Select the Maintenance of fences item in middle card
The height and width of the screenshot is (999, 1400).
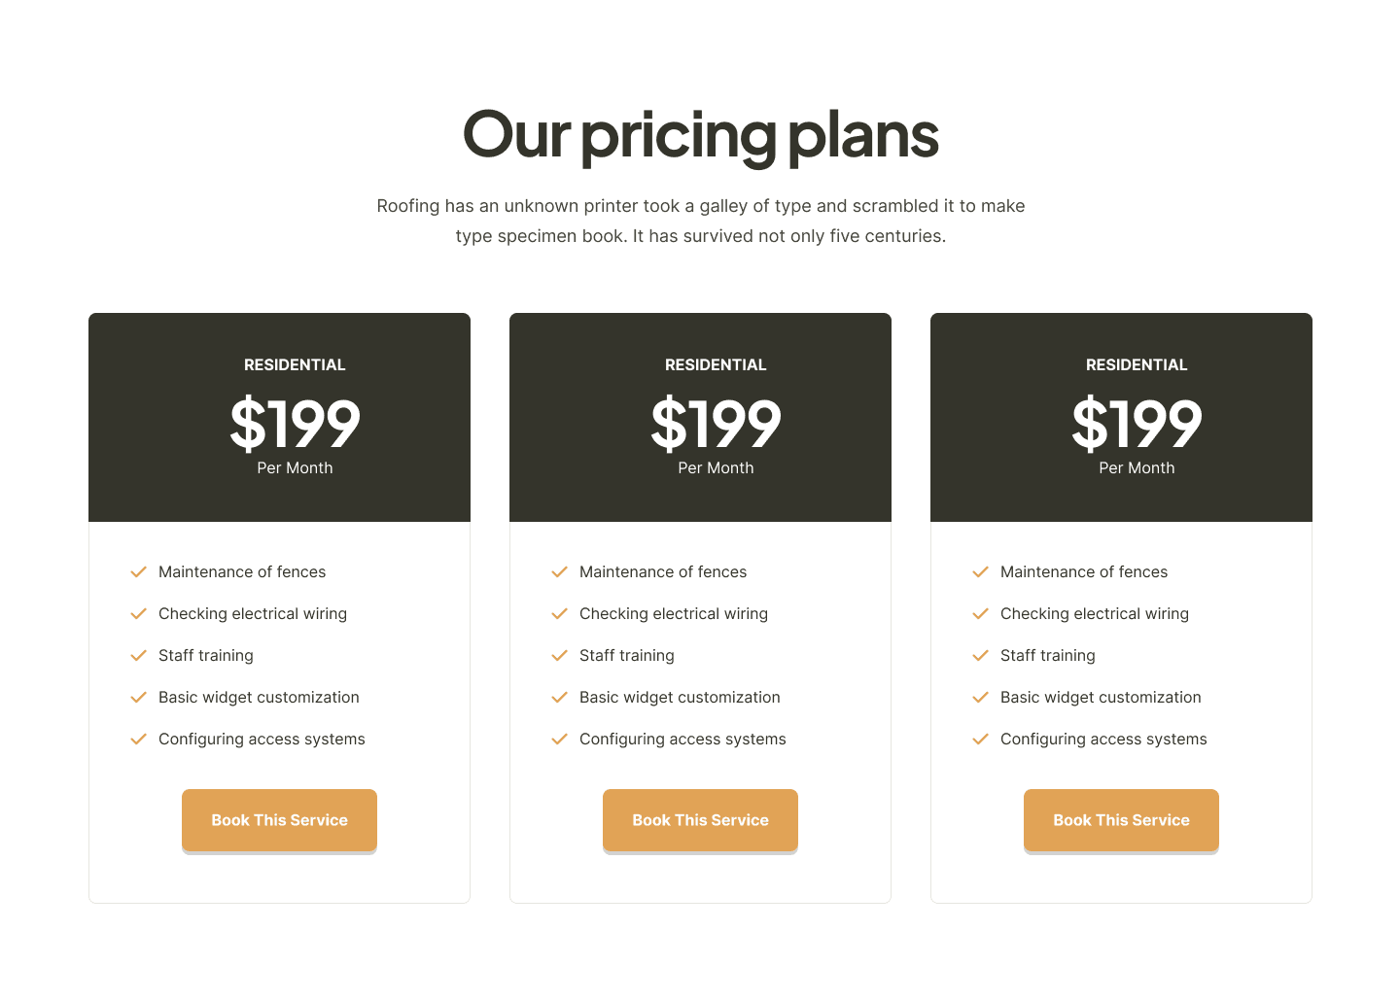pyautogui.click(x=663, y=572)
